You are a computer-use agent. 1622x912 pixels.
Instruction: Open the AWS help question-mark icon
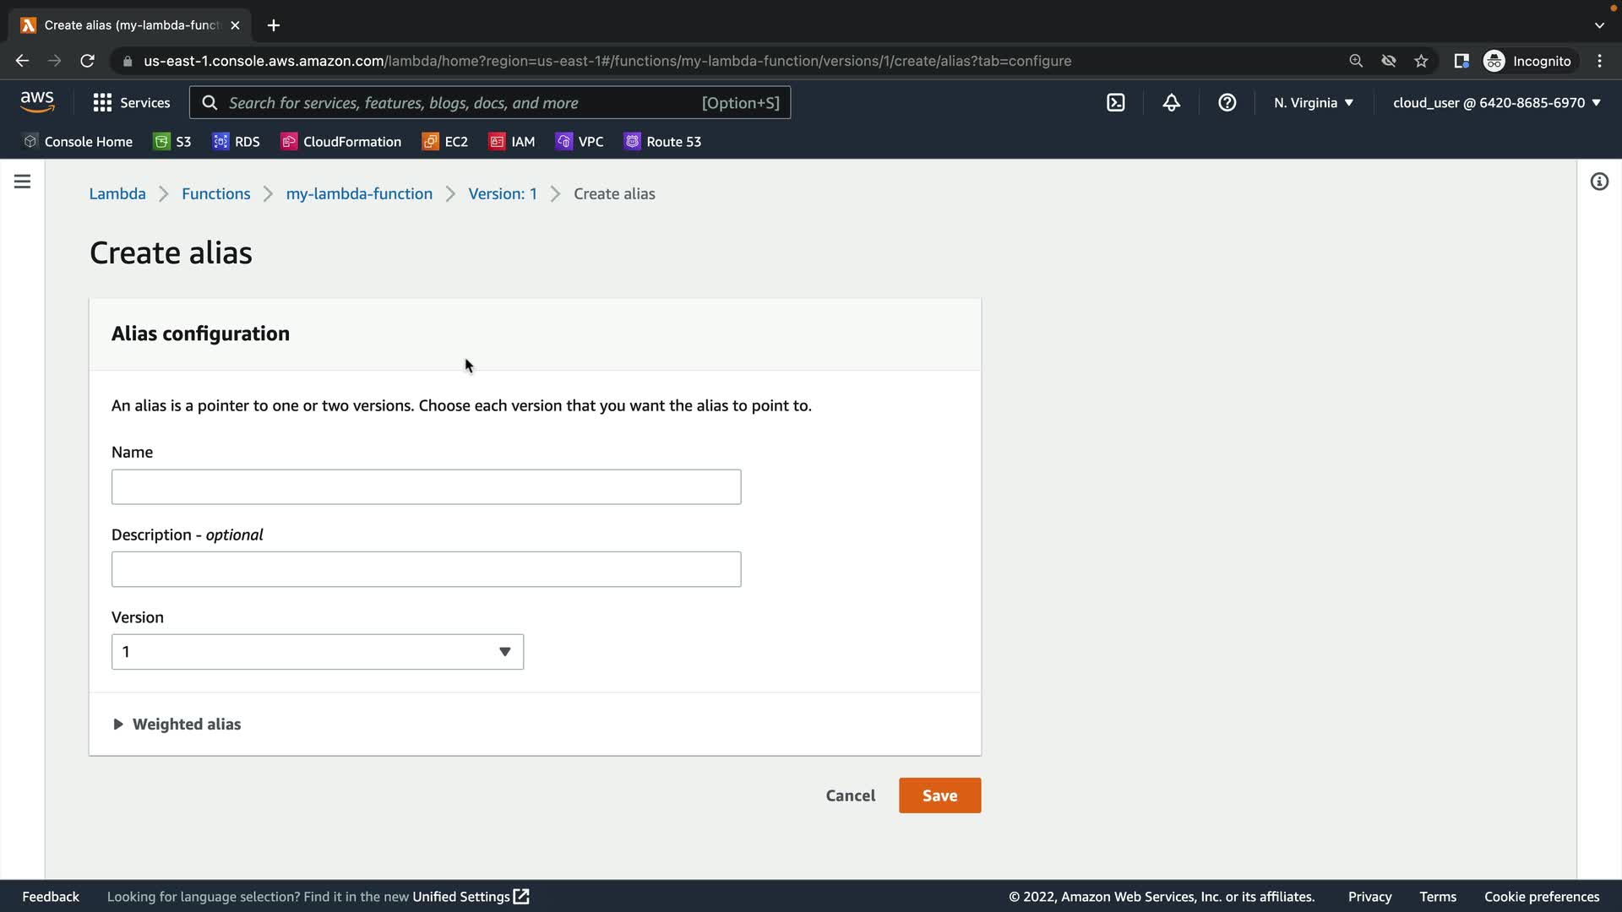pos(1227,102)
